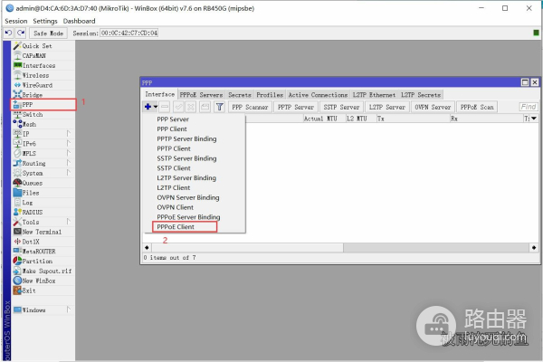Click the comment toolbar icon
This screenshot has width=543, height=362.
tap(205, 107)
